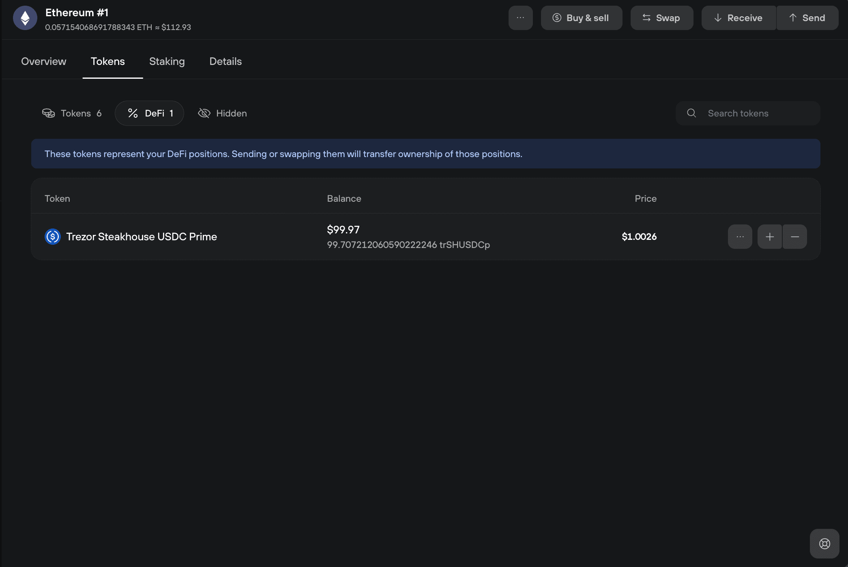Open the token row three-dot menu

pos(740,237)
